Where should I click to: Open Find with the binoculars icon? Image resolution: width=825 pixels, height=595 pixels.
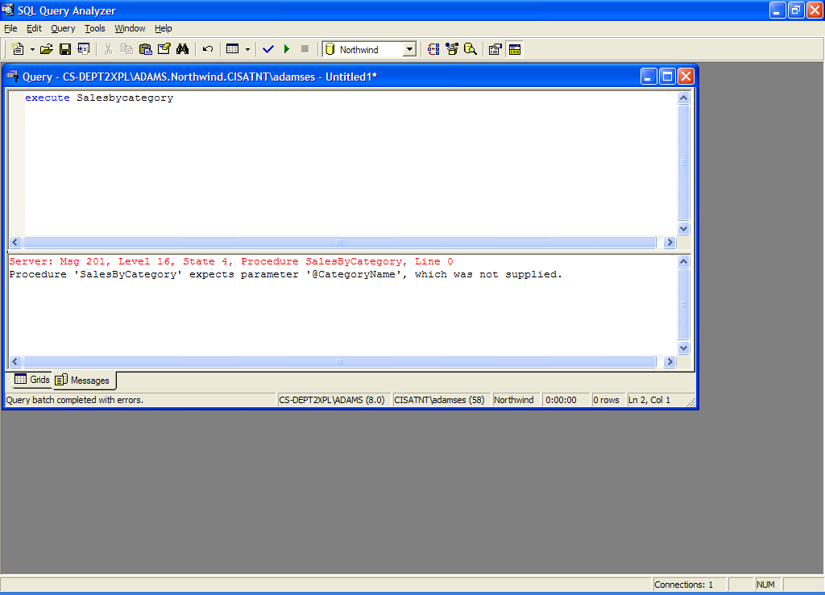(x=182, y=49)
